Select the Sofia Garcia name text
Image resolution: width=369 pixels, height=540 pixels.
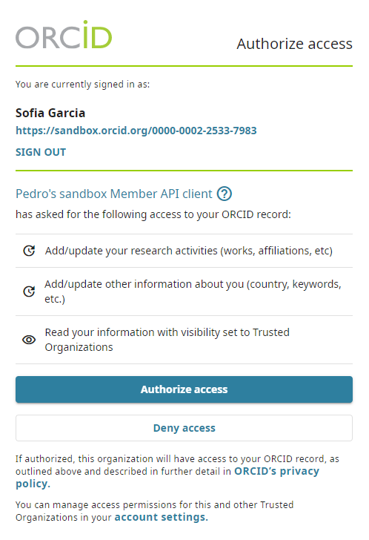pyautogui.click(x=50, y=113)
